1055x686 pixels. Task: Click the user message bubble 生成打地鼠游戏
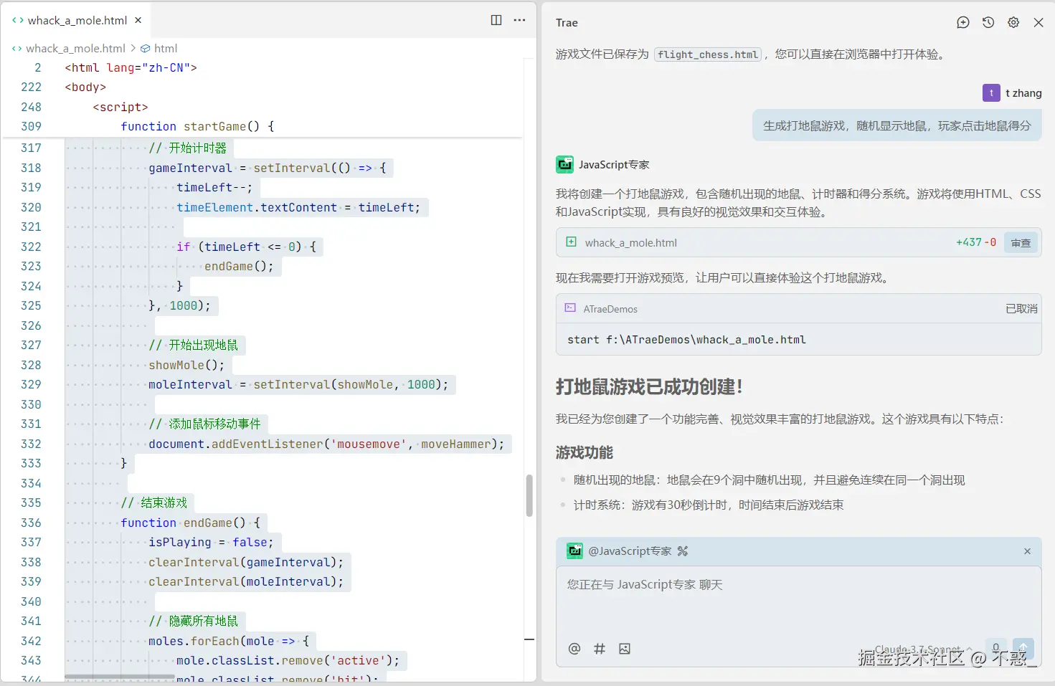point(896,125)
